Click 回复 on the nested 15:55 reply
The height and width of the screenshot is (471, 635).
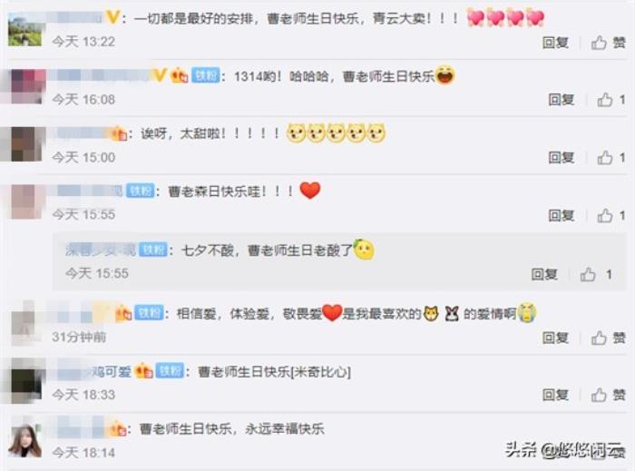pos(544,275)
